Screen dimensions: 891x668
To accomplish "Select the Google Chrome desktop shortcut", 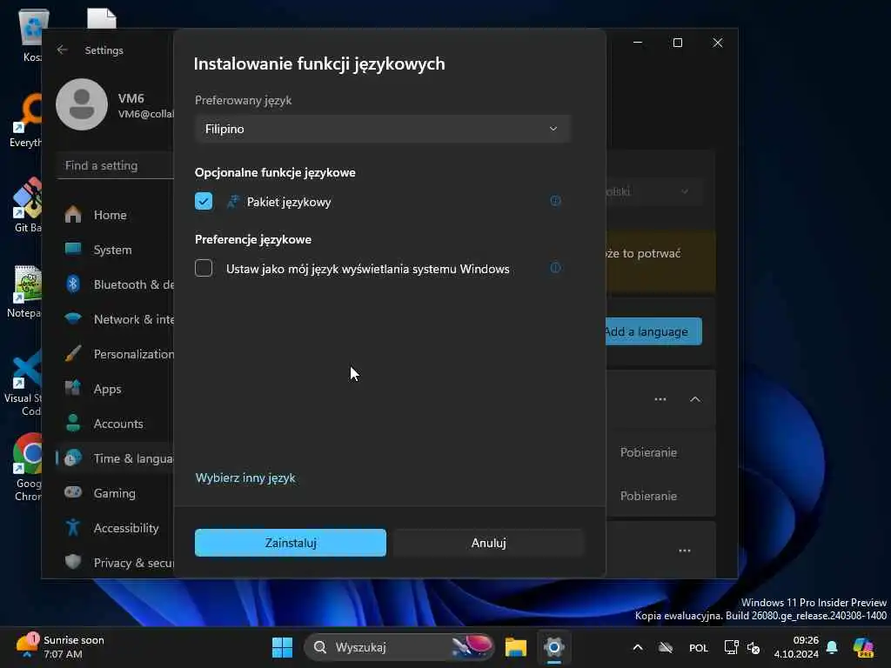I will click(25, 467).
